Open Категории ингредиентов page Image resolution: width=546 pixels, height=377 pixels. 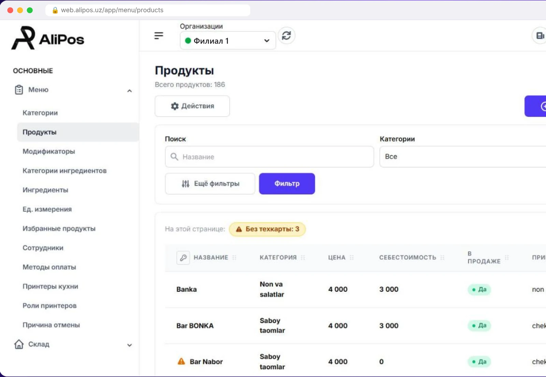coord(64,171)
